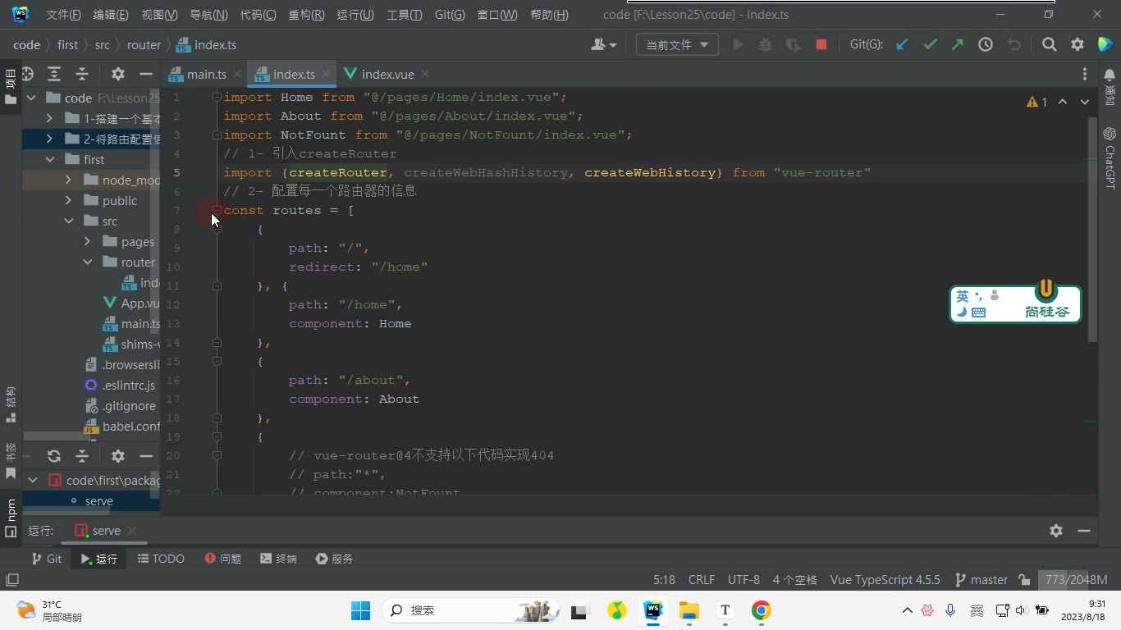This screenshot has width=1121, height=630.
Task: Reload npm scripts refresh icon
Action: pos(54,456)
